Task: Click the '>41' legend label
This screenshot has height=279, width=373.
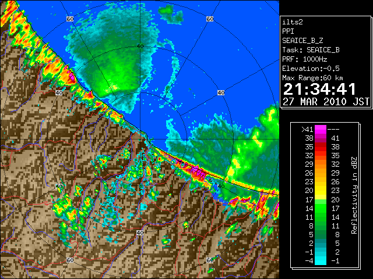Action: [x=307, y=129]
